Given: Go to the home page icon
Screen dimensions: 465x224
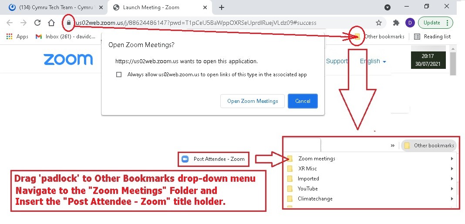Looking at the screenshot, I should point(51,23).
